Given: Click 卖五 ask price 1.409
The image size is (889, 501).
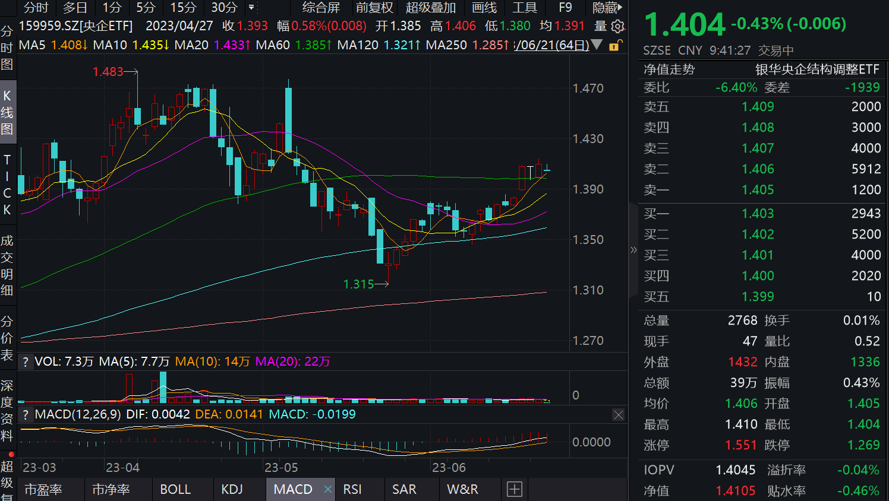Looking at the screenshot, I should [758, 107].
